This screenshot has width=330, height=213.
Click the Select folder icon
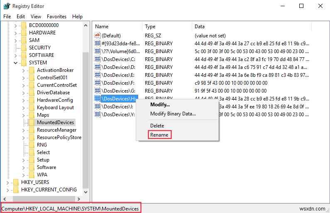(32, 152)
